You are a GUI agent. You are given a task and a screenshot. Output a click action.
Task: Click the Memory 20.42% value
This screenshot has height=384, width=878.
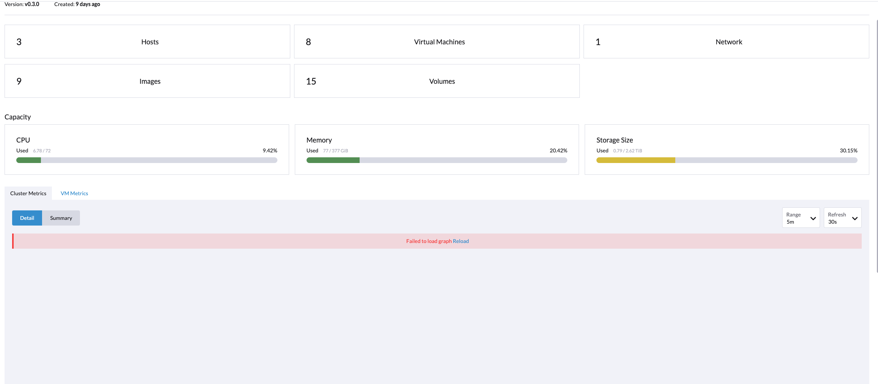(x=558, y=150)
